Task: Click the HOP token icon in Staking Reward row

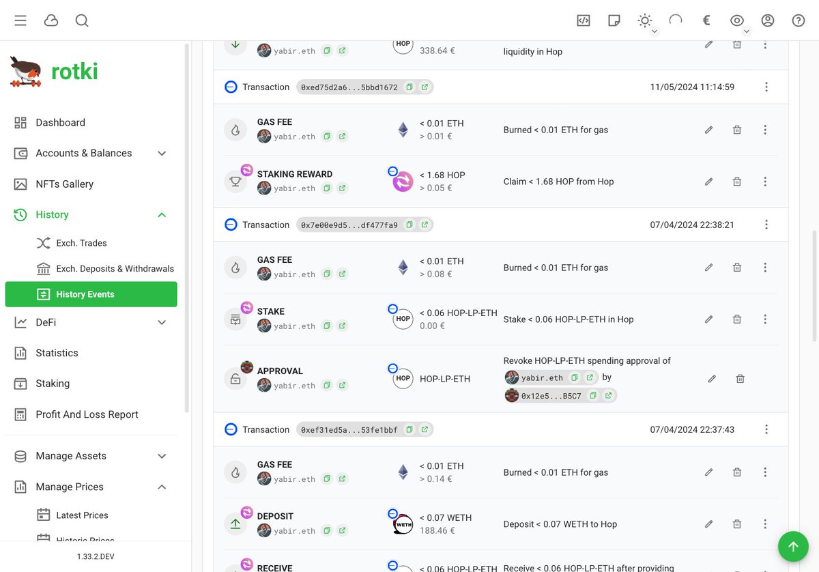Action: (403, 182)
